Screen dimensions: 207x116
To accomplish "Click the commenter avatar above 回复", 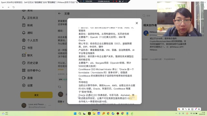I will pos(60,94).
